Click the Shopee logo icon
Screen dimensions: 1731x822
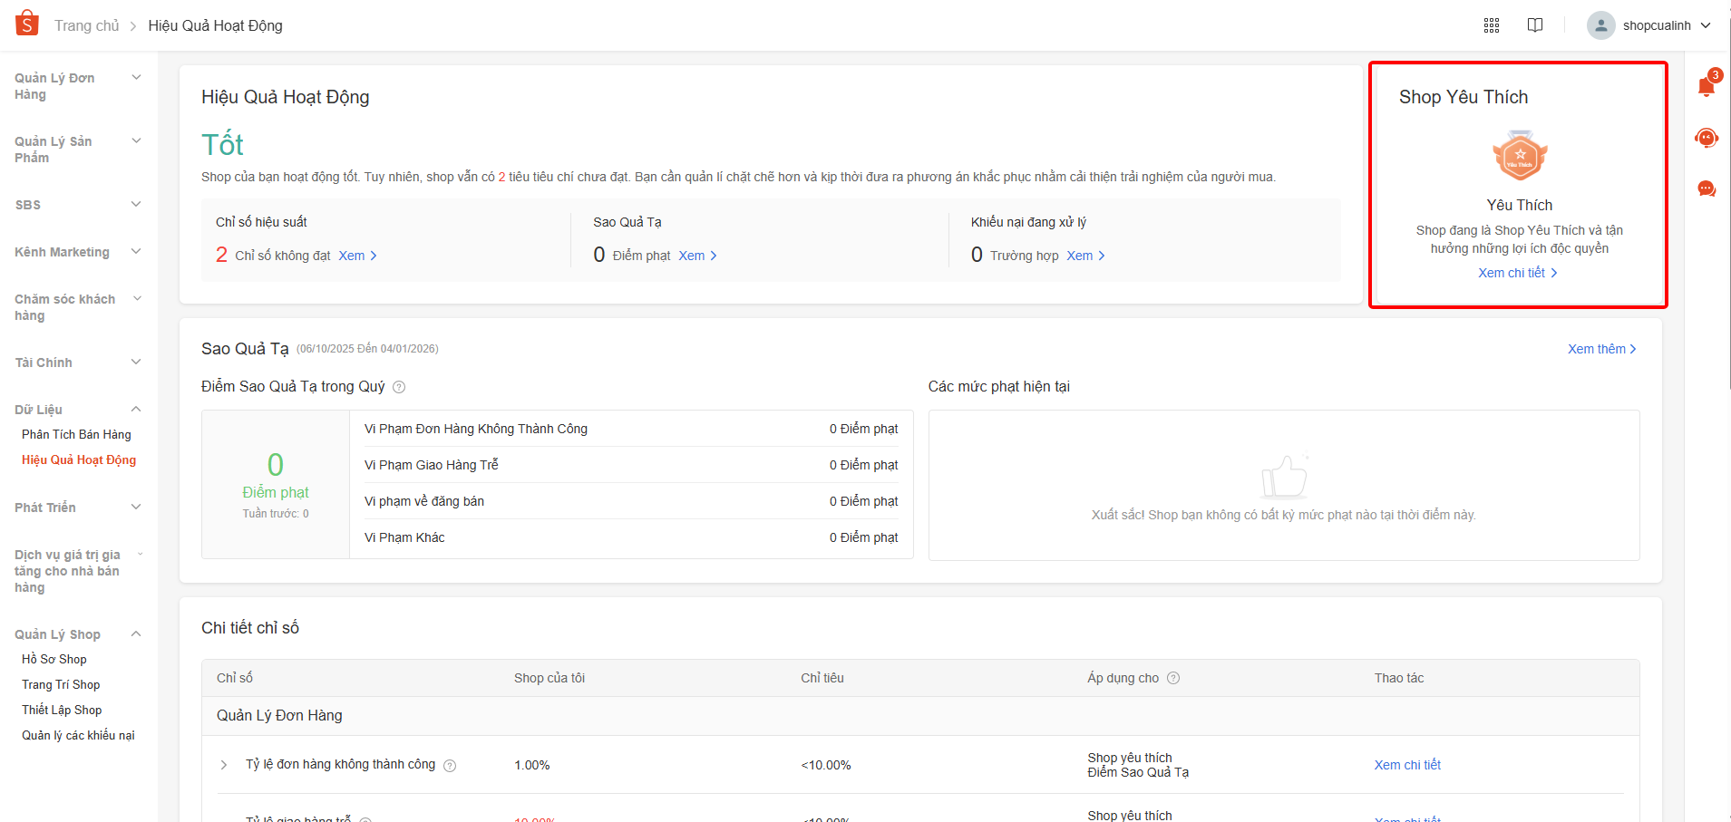27,24
